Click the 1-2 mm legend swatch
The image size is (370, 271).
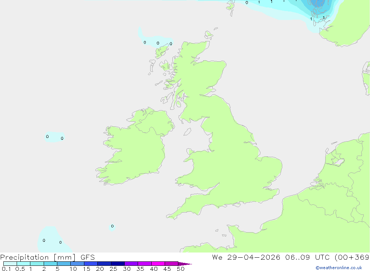point(37,264)
